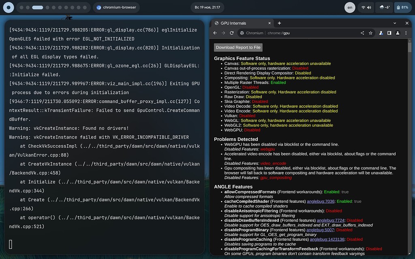Open the "en" keyboard language selector
415x259 pixels.
click(x=349, y=7)
